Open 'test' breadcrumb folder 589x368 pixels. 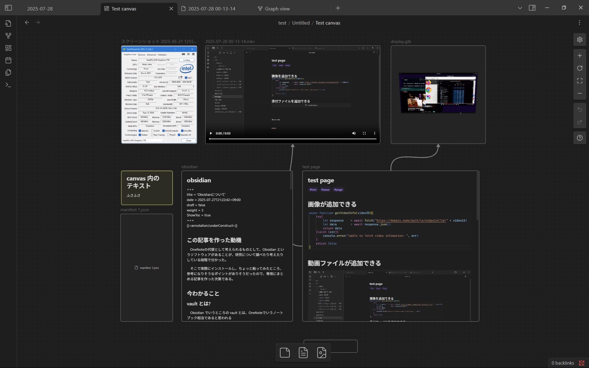coord(282,23)
